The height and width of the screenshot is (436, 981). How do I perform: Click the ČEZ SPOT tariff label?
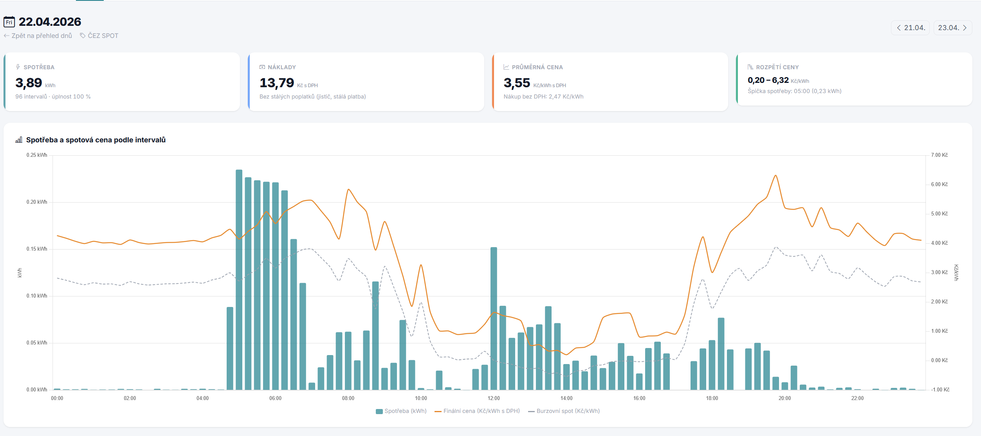click(103, 36)
